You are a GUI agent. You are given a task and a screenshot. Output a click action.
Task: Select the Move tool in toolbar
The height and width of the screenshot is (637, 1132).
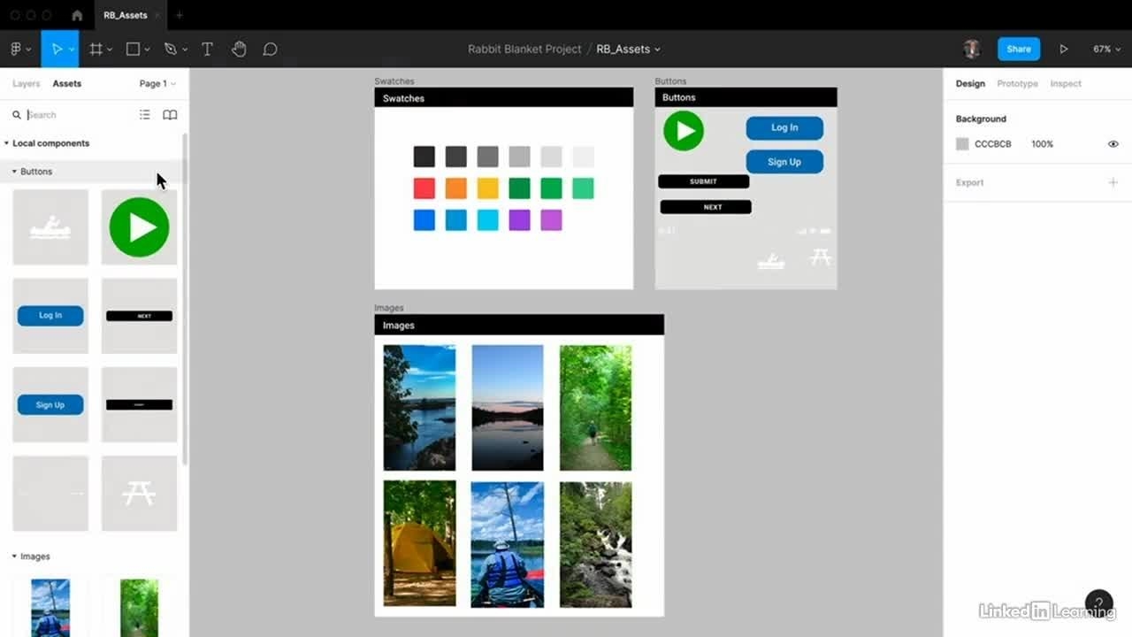pyautogui.click(x=57, y=50)
